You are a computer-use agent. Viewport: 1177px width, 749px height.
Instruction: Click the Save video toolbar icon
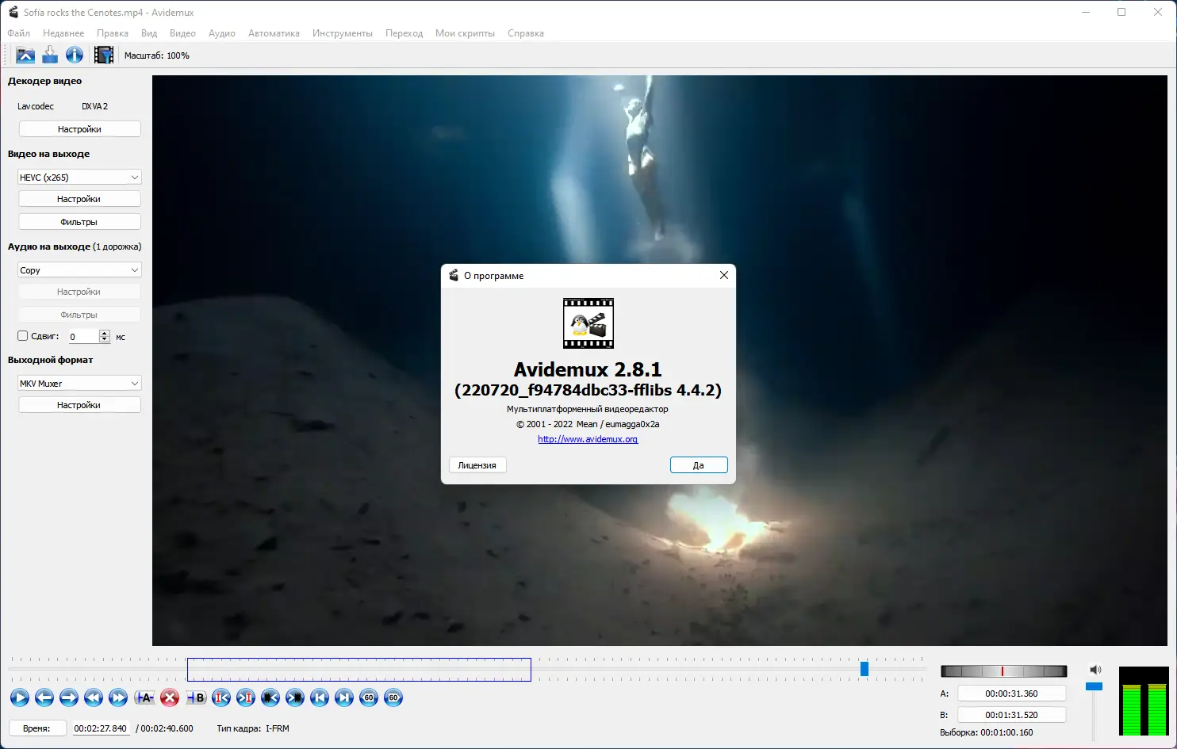coord(49,55)
